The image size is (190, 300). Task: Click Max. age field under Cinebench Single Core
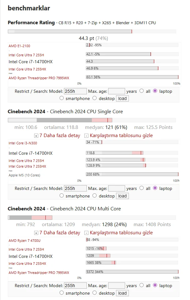[116, 188]
